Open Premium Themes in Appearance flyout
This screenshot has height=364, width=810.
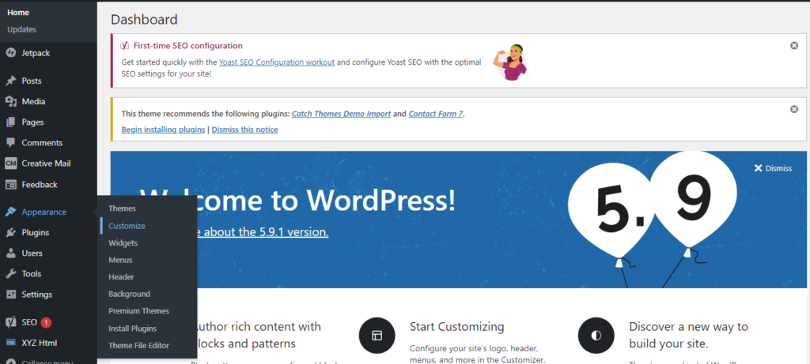click(138, 311)
